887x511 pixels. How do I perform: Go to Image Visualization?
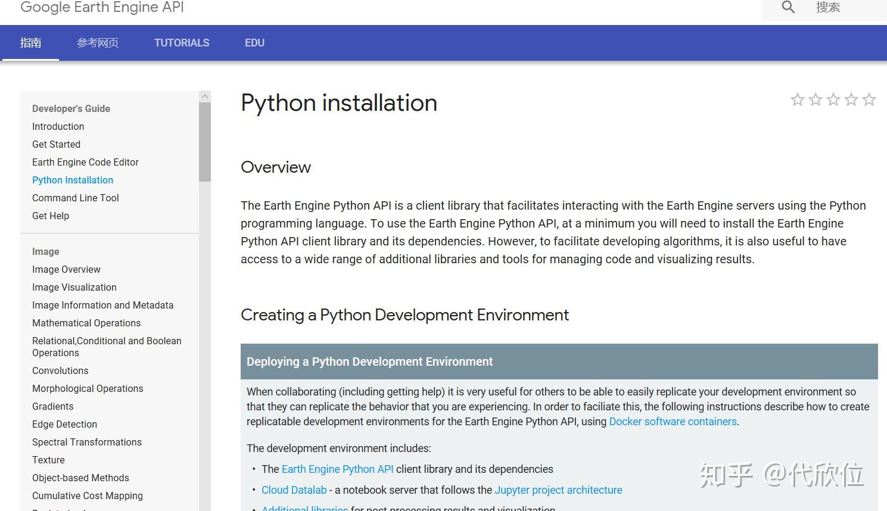point(74,287)
